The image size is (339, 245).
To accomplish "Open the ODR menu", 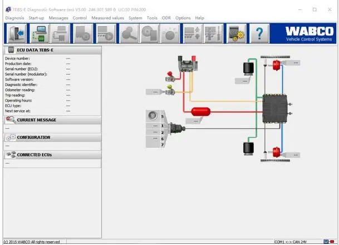I will 166,18.
